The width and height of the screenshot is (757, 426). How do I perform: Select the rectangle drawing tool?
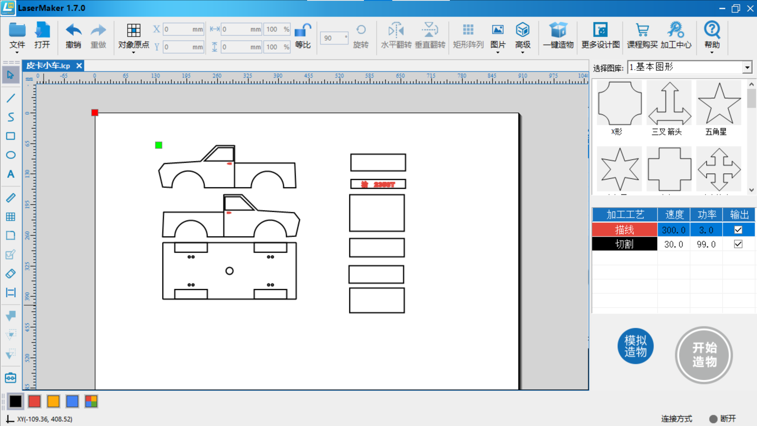click(11, 136)
